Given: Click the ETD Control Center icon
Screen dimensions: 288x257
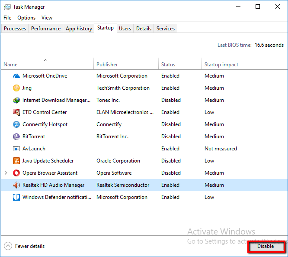Looking at the screenshot, I should [16, 112].
